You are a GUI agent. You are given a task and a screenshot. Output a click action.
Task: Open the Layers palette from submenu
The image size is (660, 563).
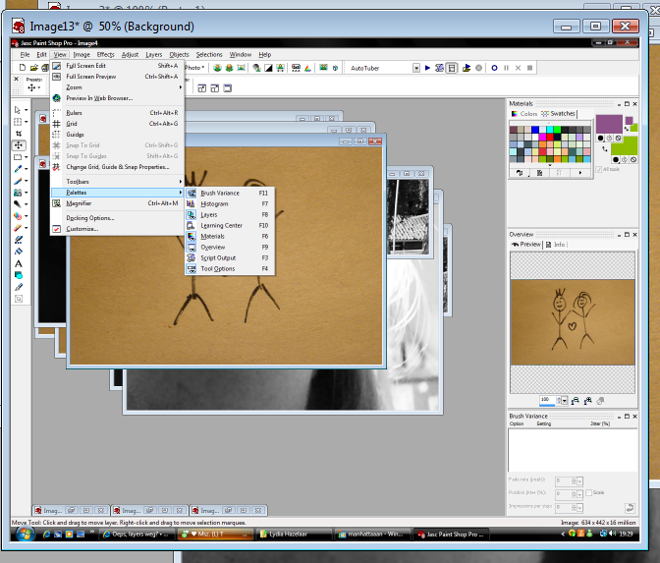[x=209, y=214]
